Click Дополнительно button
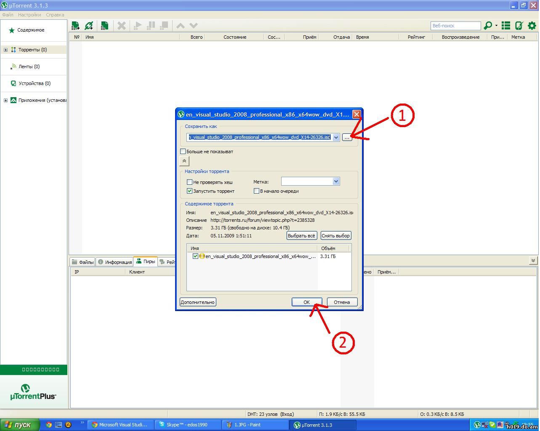This screenshot has width=540, height=431. point(198,302)
